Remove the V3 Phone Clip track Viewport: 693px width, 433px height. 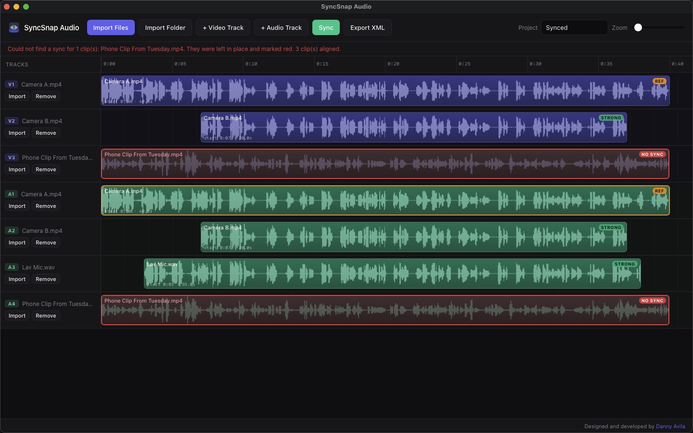pyautogui.click(x=46, y=170)
